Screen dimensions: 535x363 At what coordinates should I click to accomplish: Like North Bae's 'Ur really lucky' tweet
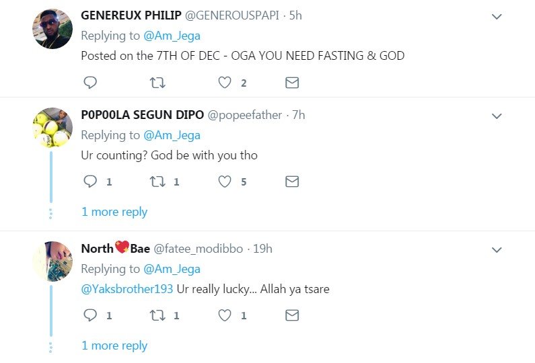(225, 315)
